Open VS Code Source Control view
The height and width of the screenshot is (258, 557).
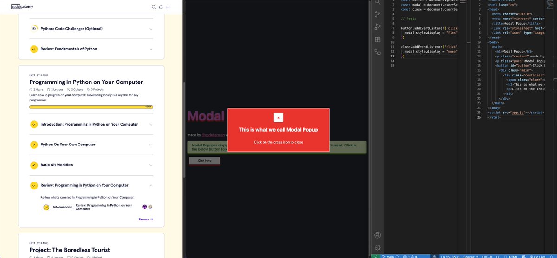pyautogui.click(x=377, y=14)
